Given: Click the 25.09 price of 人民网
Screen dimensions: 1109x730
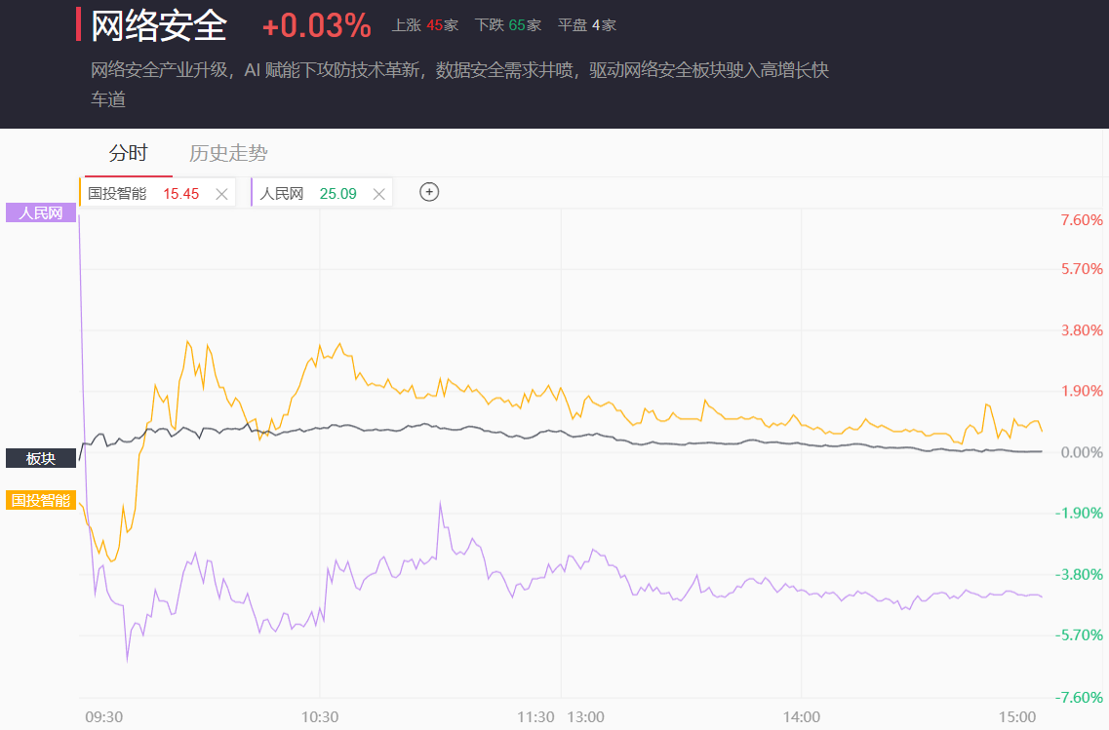Looking at the screenshot, I should (x=337, y=194).
